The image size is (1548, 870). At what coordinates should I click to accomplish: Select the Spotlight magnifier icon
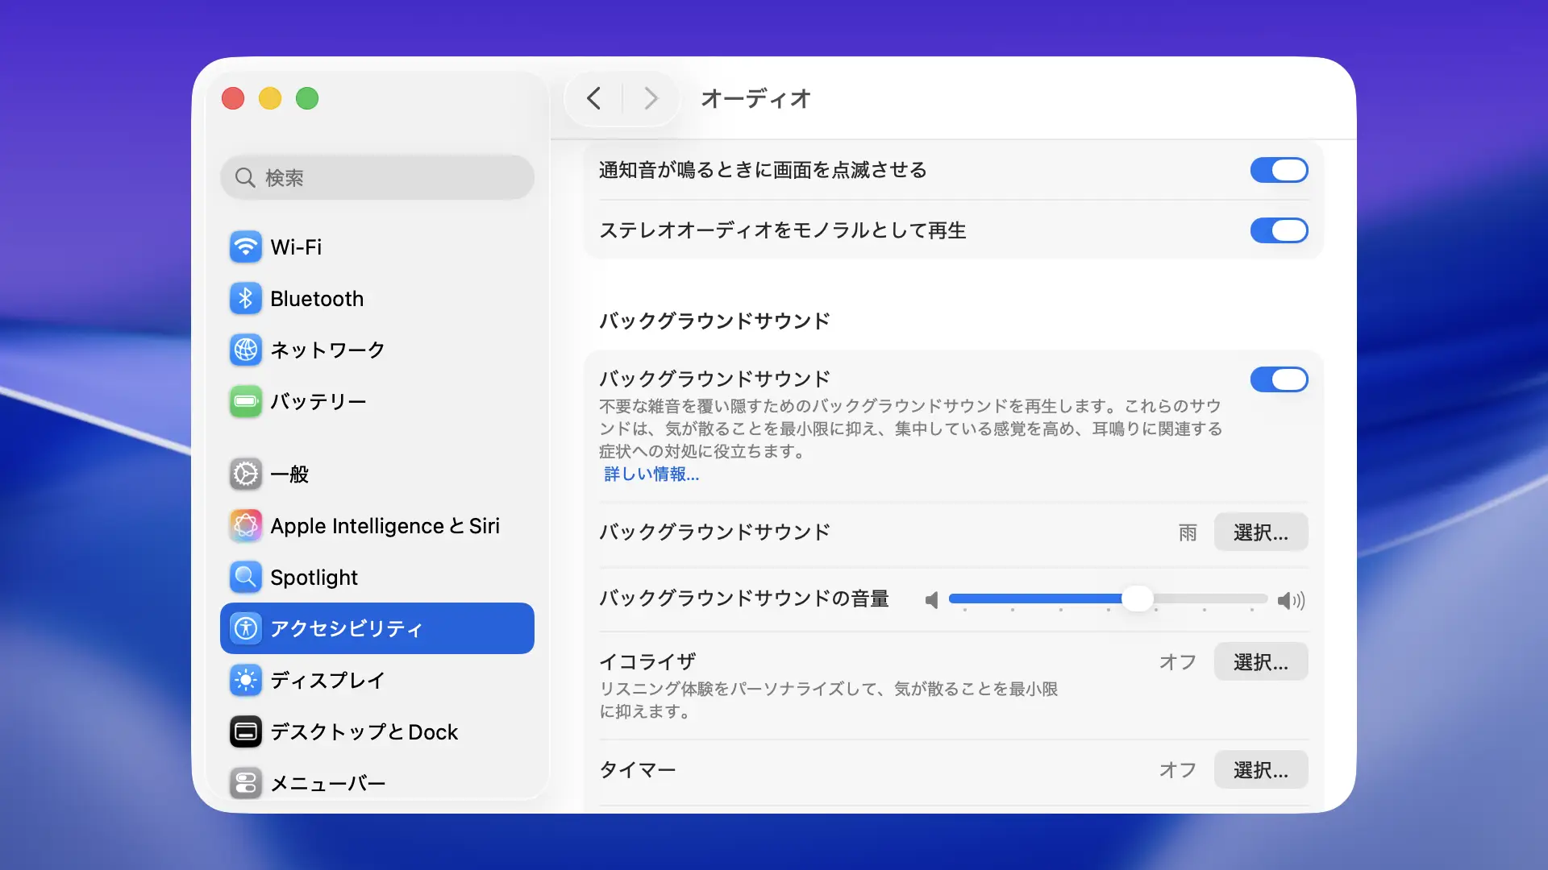[245, 578]
